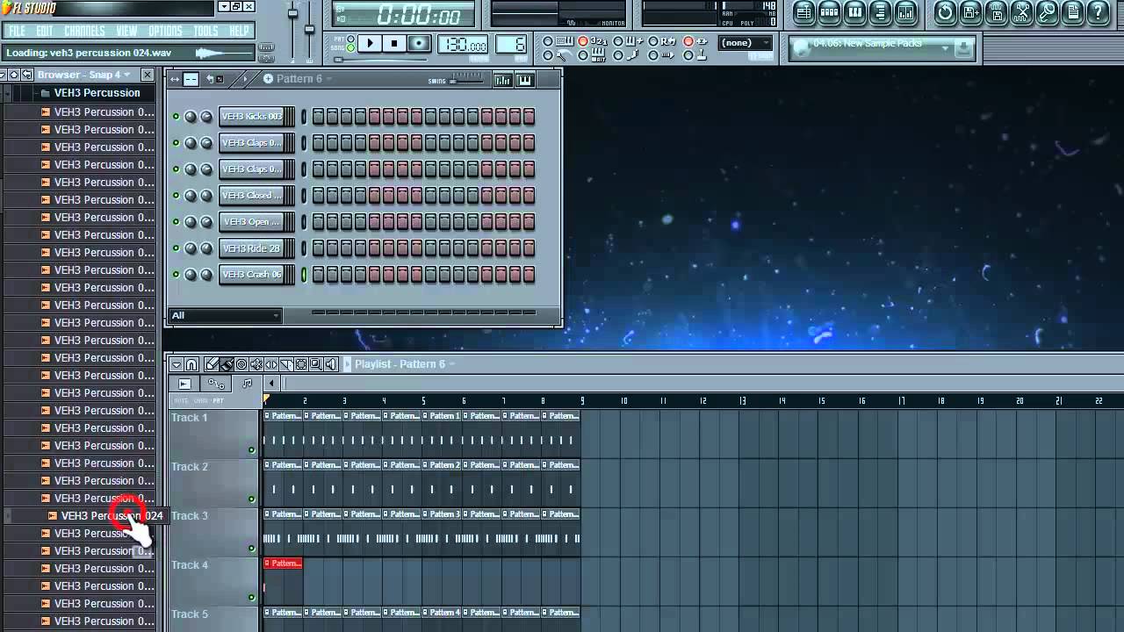Open the Step Sequencer toolbar icon
Image resolution: width=1124 pixels, height=632 pixels.
[x=830, y=12]
